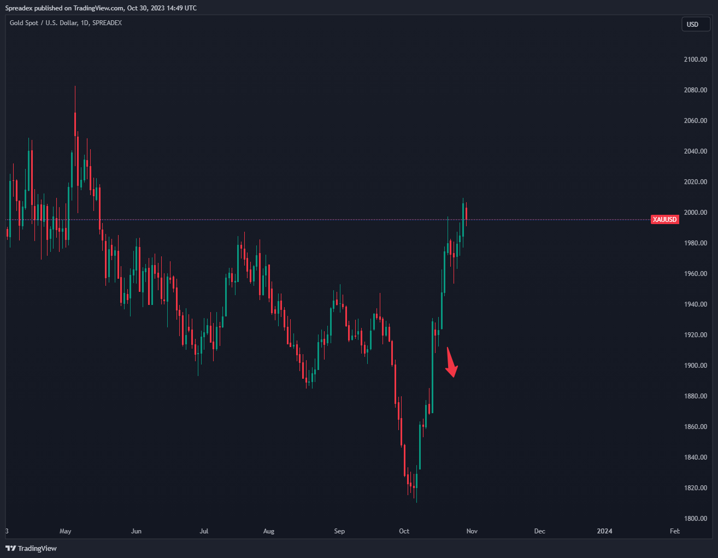Viewport: 718px width, 558px height.
Task: Click the Spreadex published header text
Action: coord(101,8)
